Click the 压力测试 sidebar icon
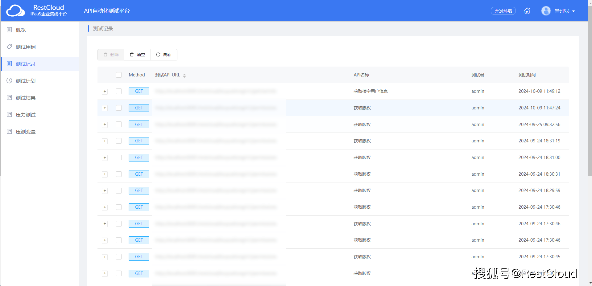592x286 pixels. [10, 115]
